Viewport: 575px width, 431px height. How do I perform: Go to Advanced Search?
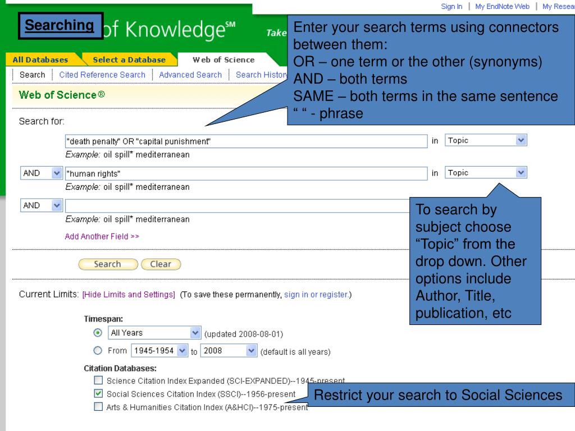pyautogui.click(x=190, y=75)
